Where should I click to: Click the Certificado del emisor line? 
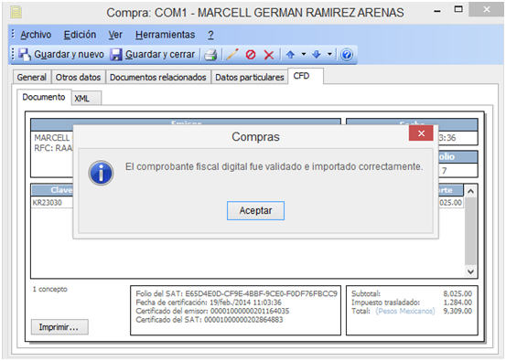212,311
